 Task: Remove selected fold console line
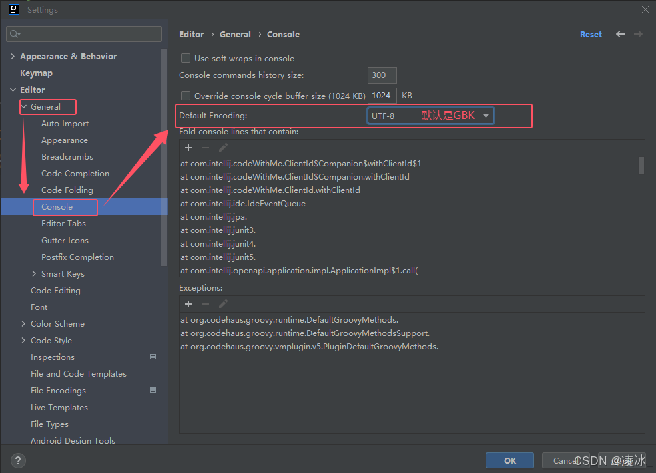click(206, 148)
